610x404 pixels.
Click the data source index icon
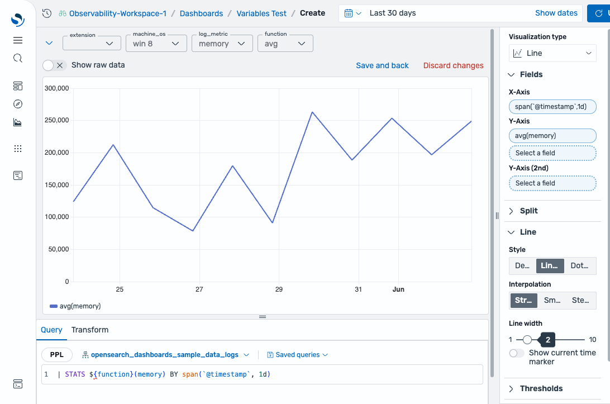(85, 355)
